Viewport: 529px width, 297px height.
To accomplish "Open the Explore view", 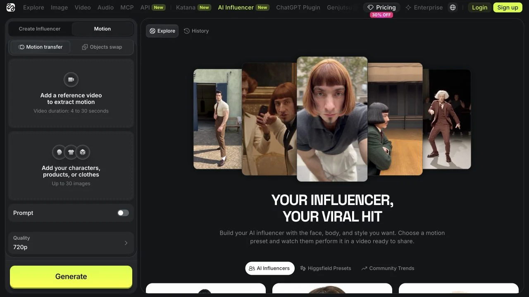I will (162, 31).
